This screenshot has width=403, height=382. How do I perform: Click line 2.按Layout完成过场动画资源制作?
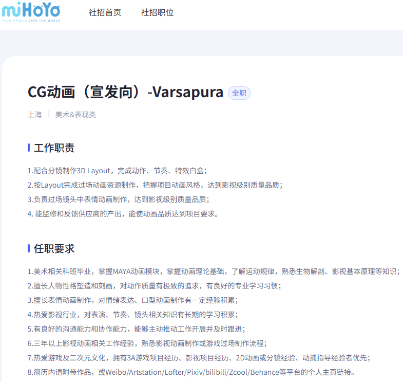155,185
